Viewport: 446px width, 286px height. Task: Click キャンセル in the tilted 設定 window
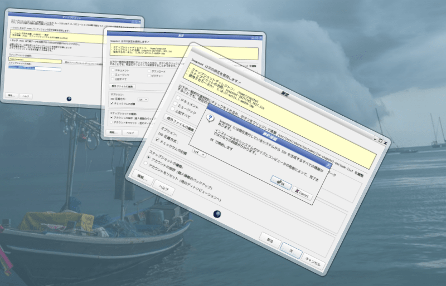[x=313, y=262]
